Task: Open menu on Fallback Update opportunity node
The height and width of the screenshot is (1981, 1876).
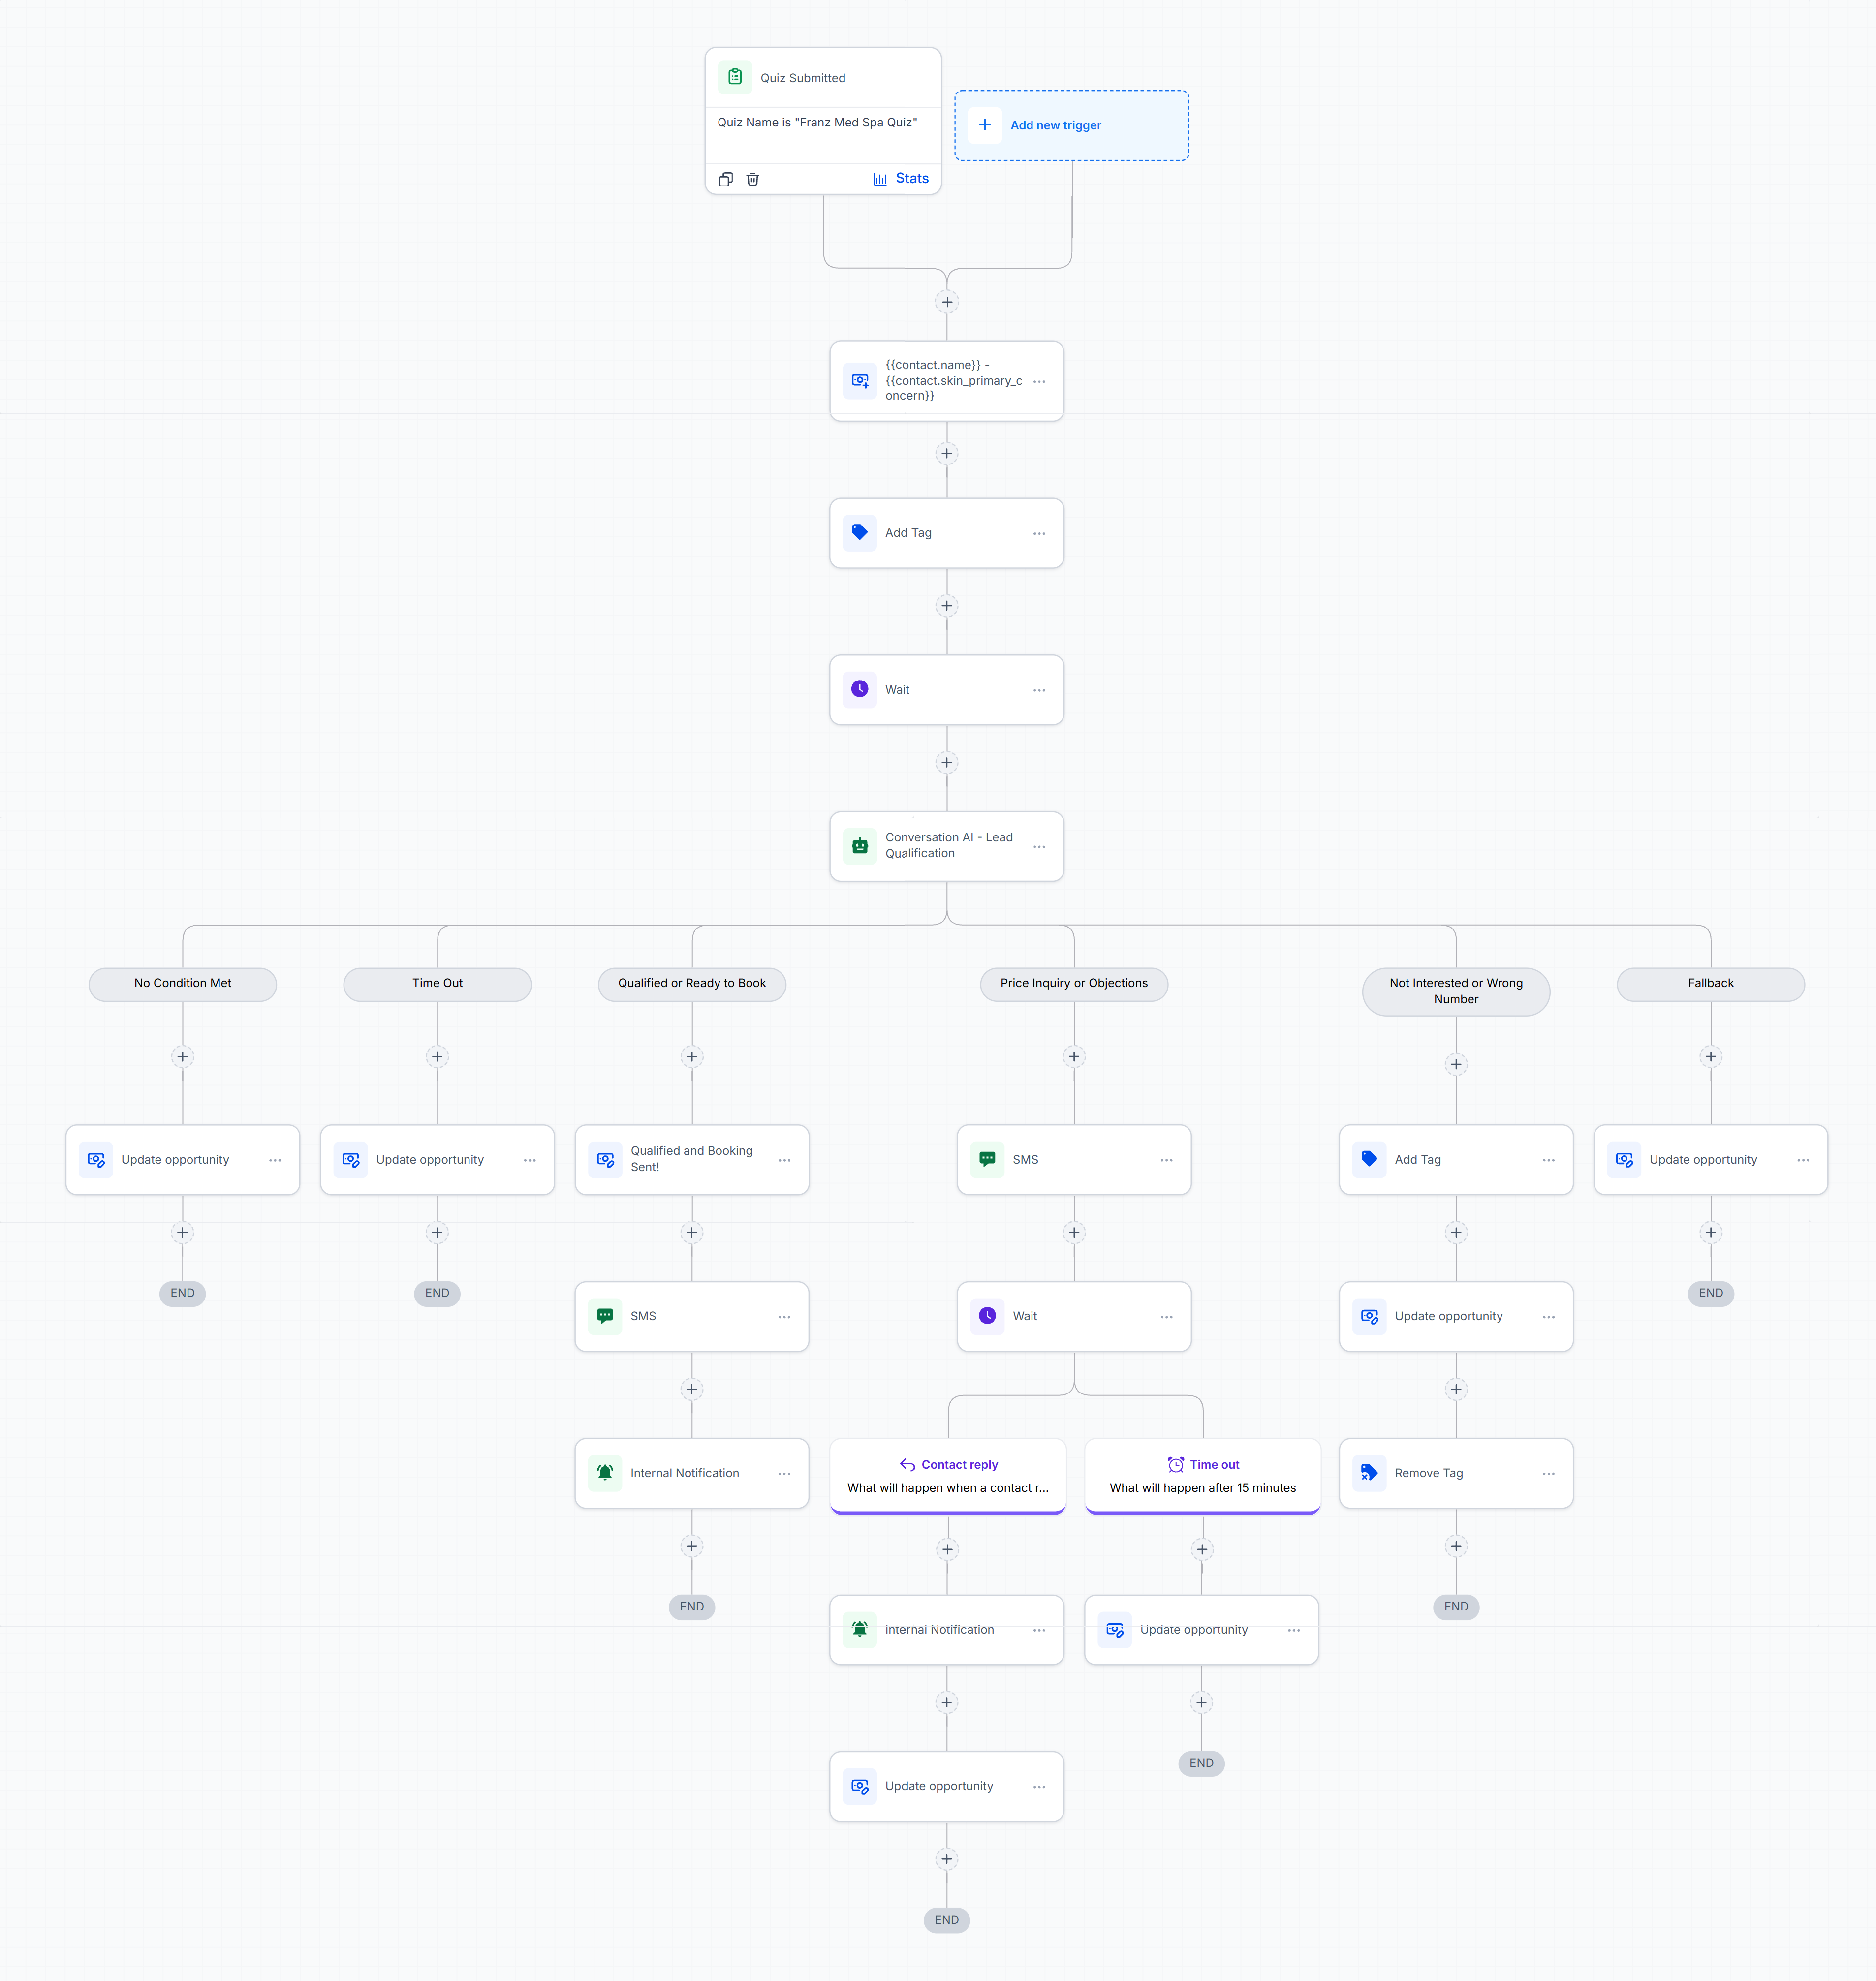Action: click(x=1803, y=1161)
